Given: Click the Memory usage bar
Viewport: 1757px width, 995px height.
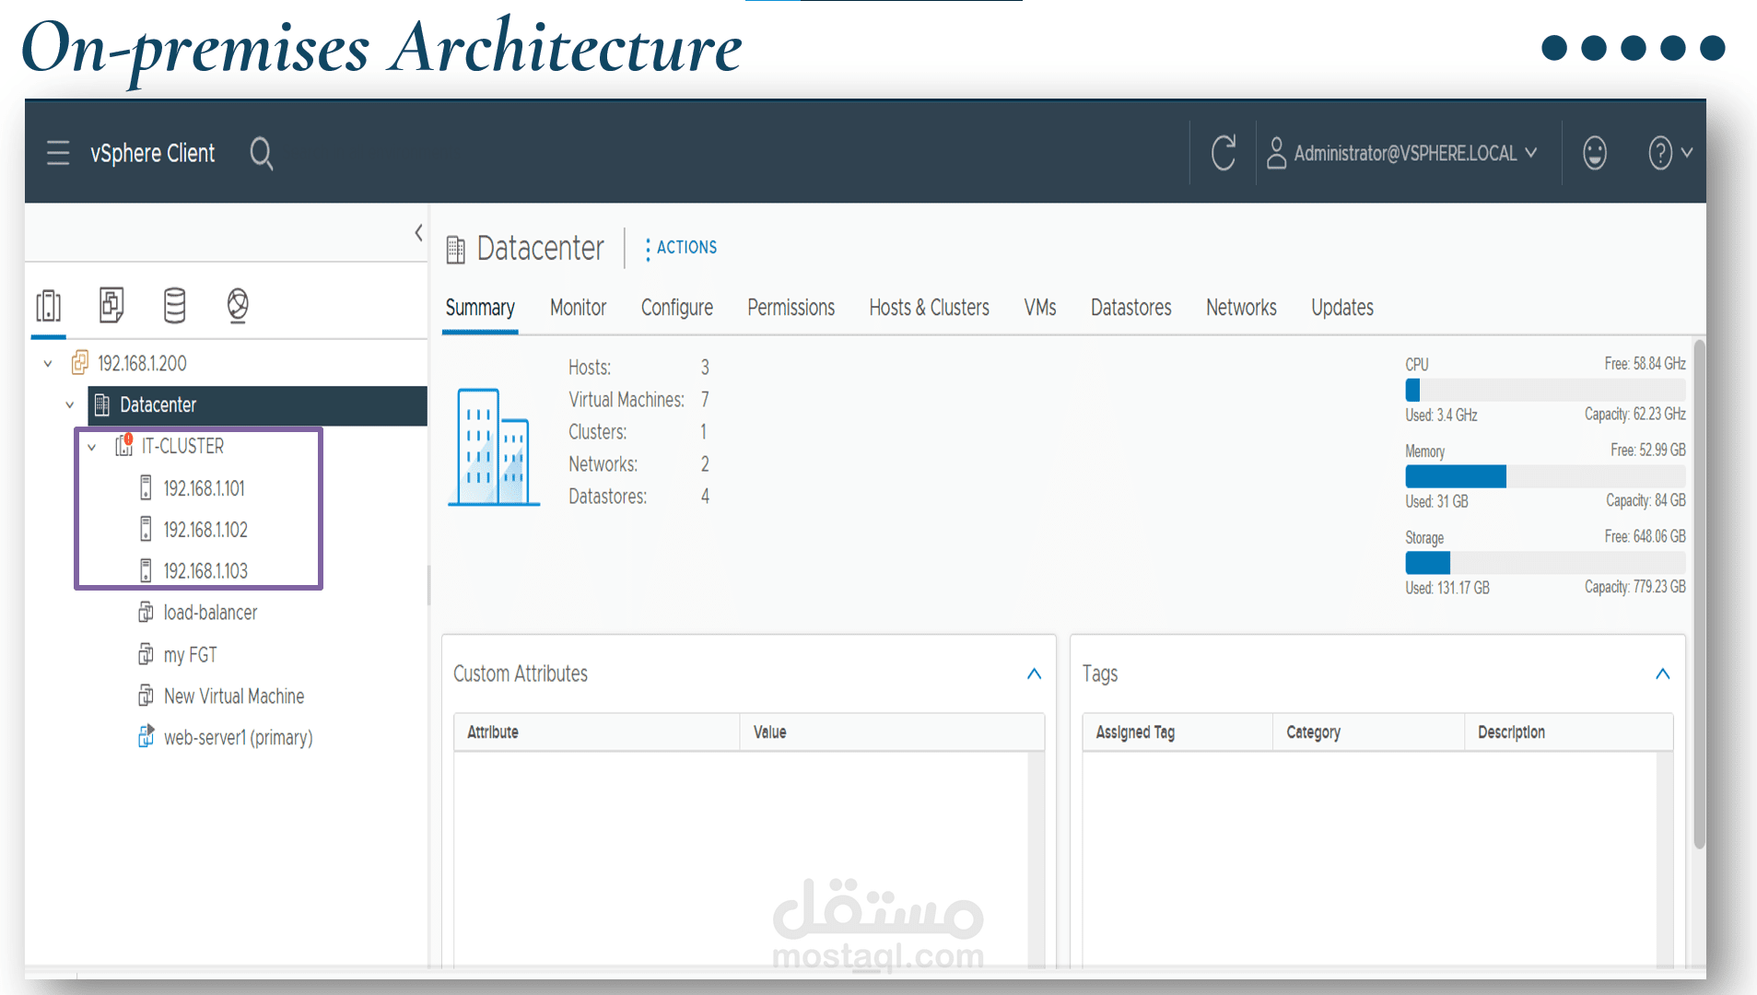Looking at the screenshot, I should [x=1545, y=476].
